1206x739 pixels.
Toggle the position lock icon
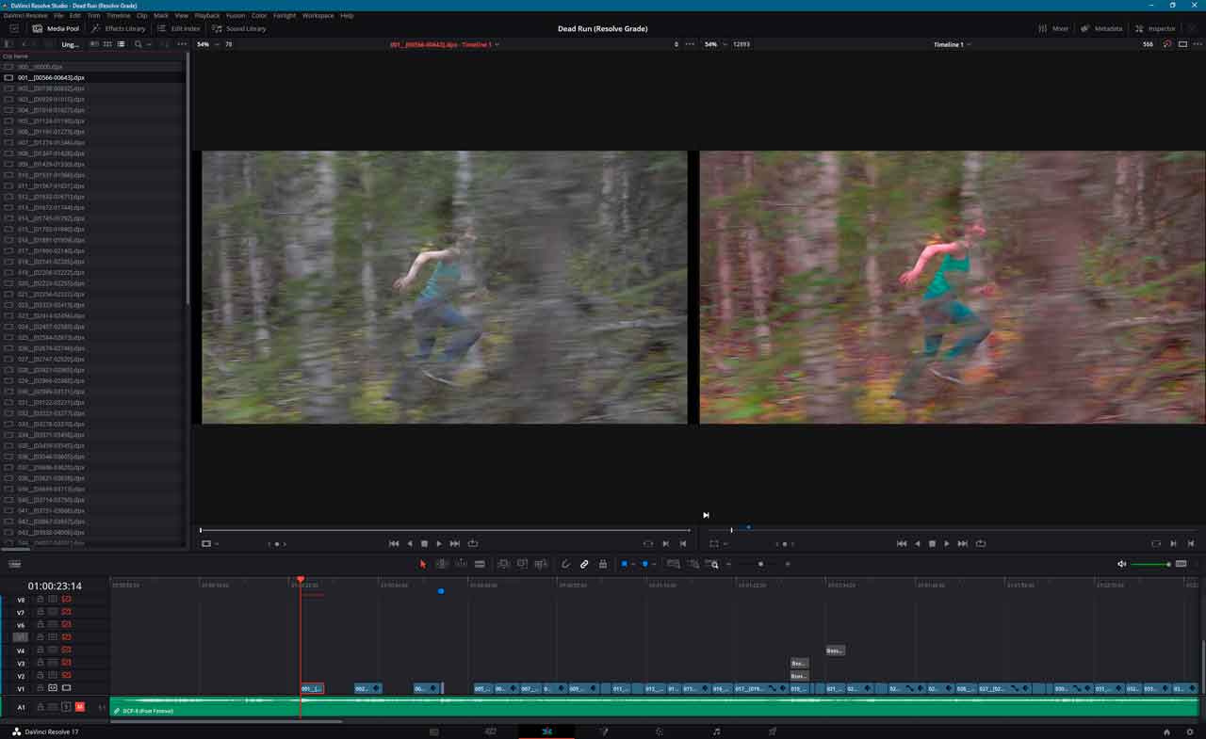tap(603, 564)
